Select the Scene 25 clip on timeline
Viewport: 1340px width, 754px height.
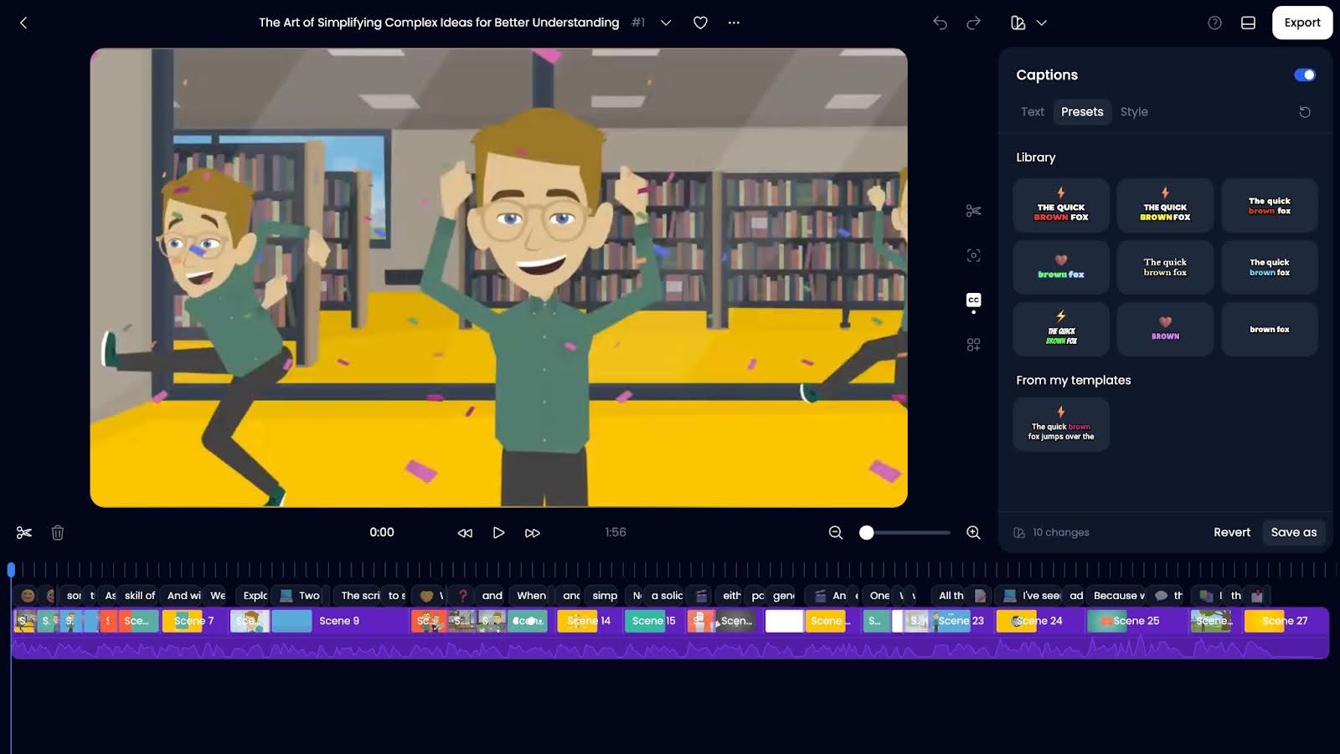pyautogui.click(x=1135, y=621)
